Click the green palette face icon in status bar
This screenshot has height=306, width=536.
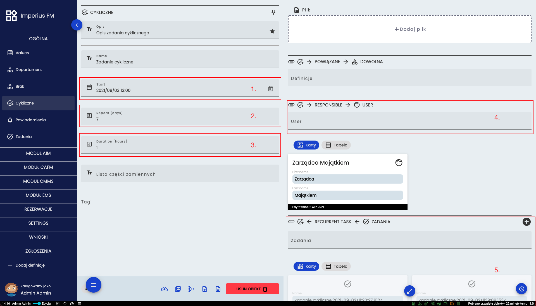coord(439,303)
